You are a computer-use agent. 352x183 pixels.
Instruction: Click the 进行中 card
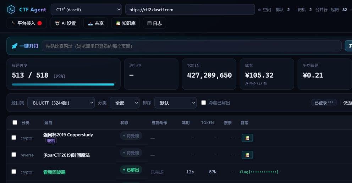151,74
